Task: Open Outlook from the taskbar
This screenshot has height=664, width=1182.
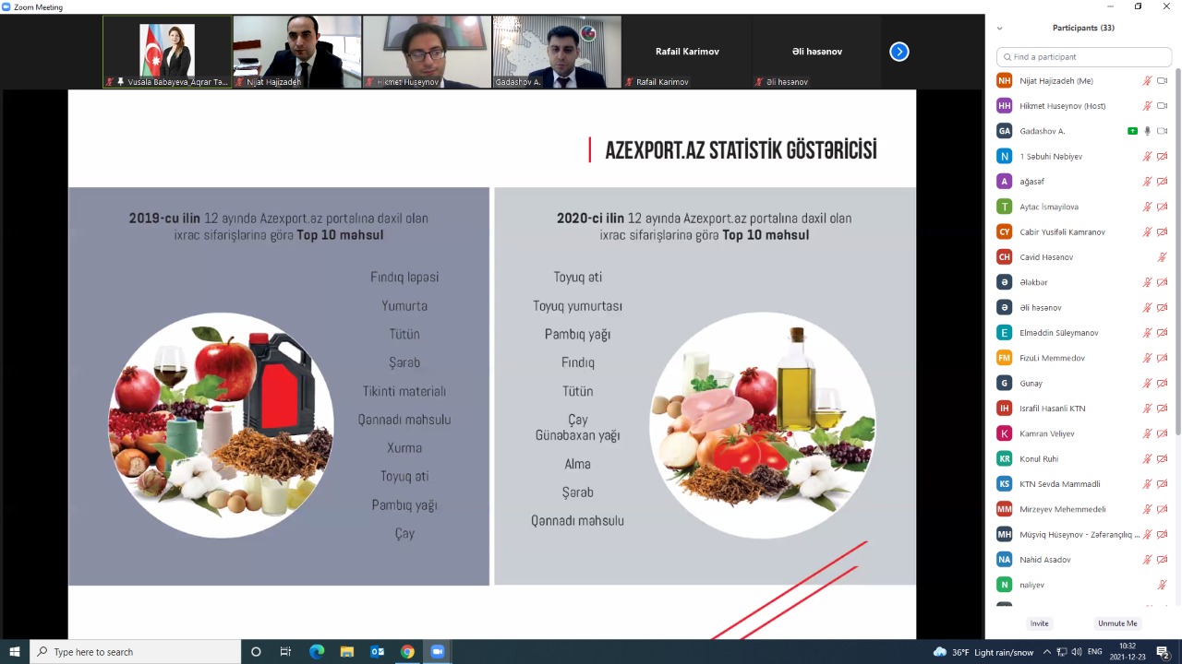Action: [377, 652]
